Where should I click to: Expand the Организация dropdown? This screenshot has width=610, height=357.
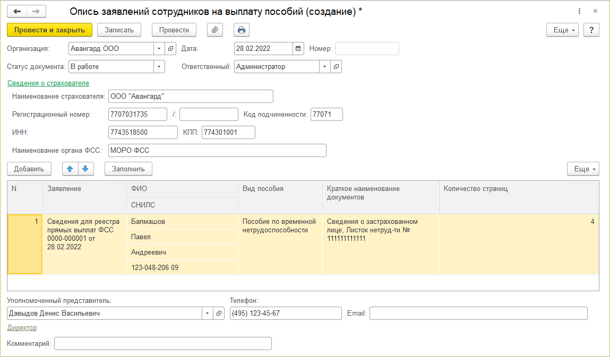click(x=159, y=49)
